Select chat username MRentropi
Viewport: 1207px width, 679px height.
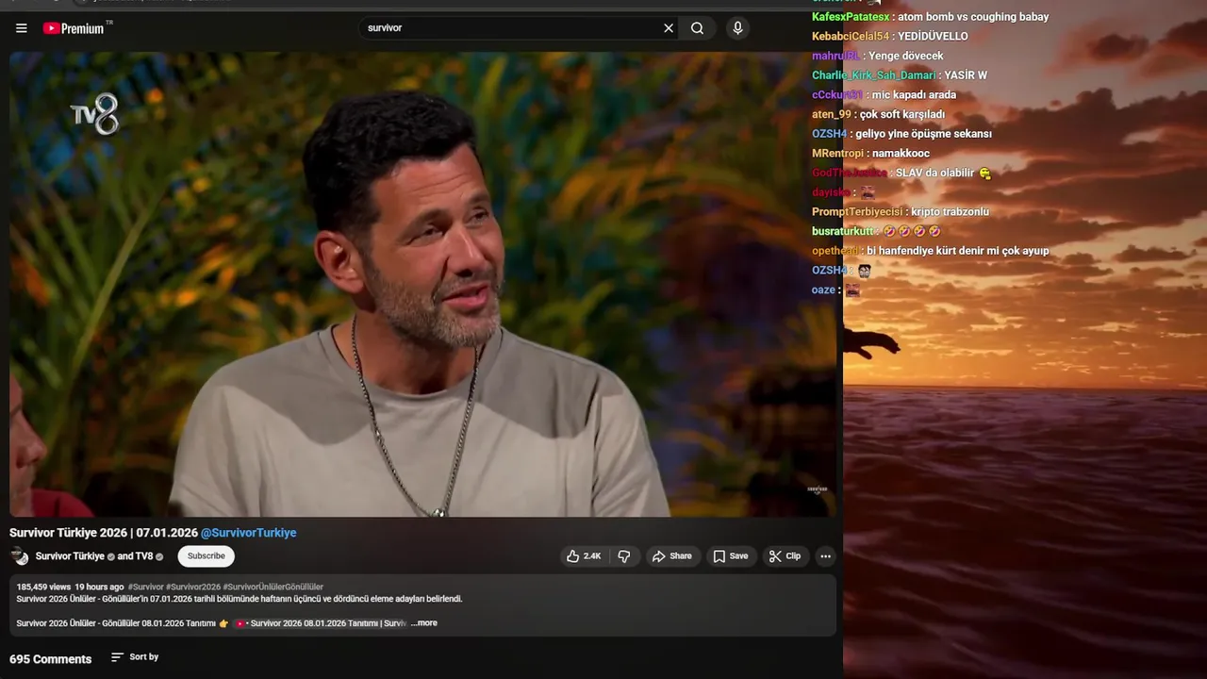pos(837,154)
